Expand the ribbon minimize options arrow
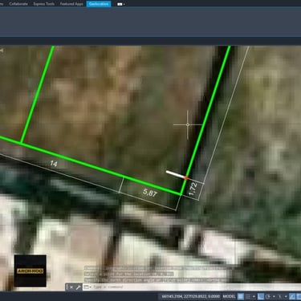The height and width of the screenshot is (301, 301). [x=121, y=4]
